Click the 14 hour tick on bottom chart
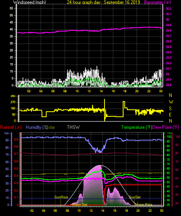The width and height of the screenshot is (181, 216). coord(103,211)
